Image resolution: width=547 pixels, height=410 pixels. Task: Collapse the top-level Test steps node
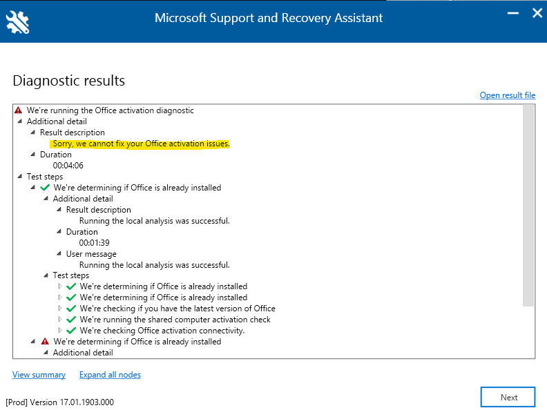20,177
